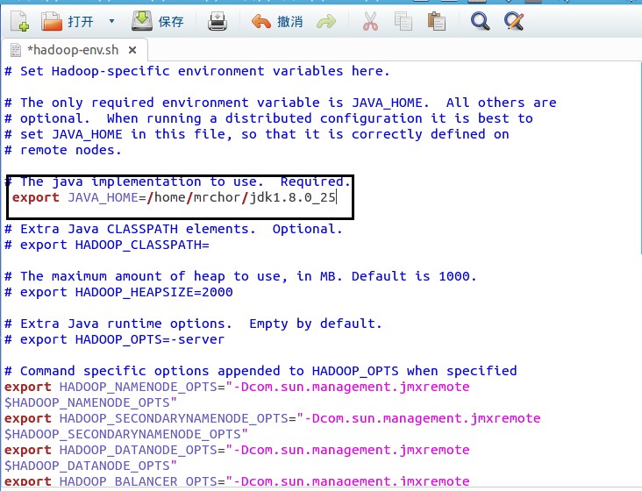
Task: Click '$HADOOP_SECONDARYNAMENODE_OPTS"' continuation line
Action: pyautogui.click(x=126, y=435)
